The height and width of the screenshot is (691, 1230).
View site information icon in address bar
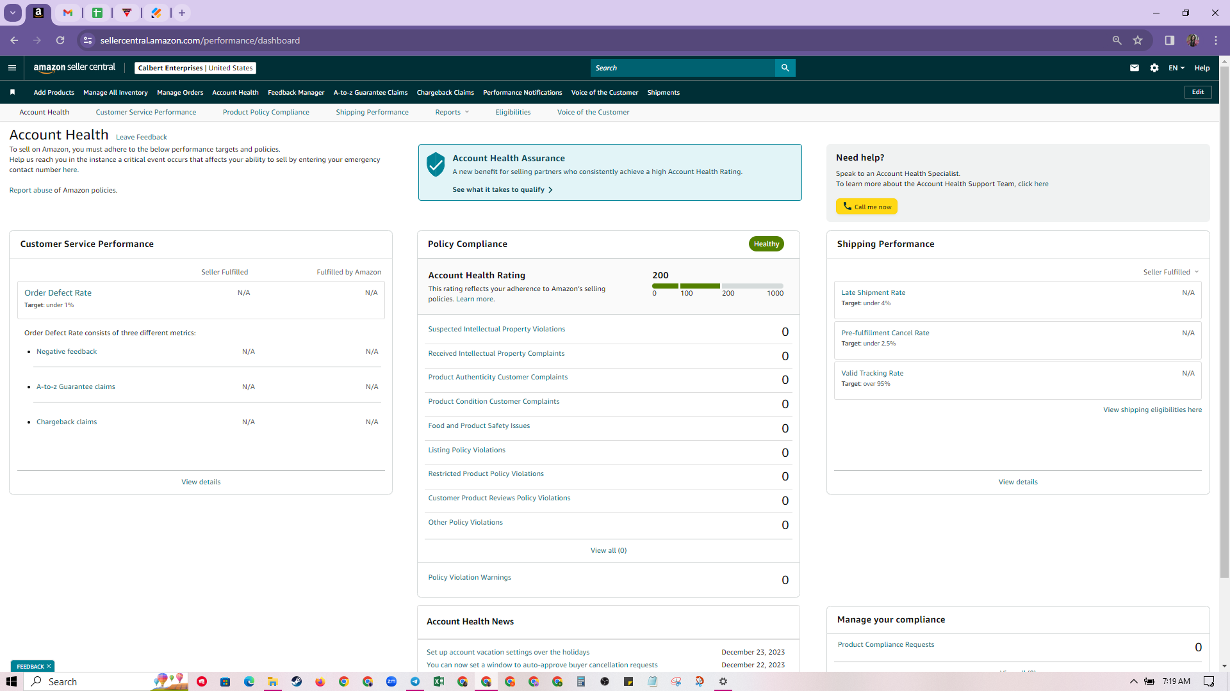[88, 40]
